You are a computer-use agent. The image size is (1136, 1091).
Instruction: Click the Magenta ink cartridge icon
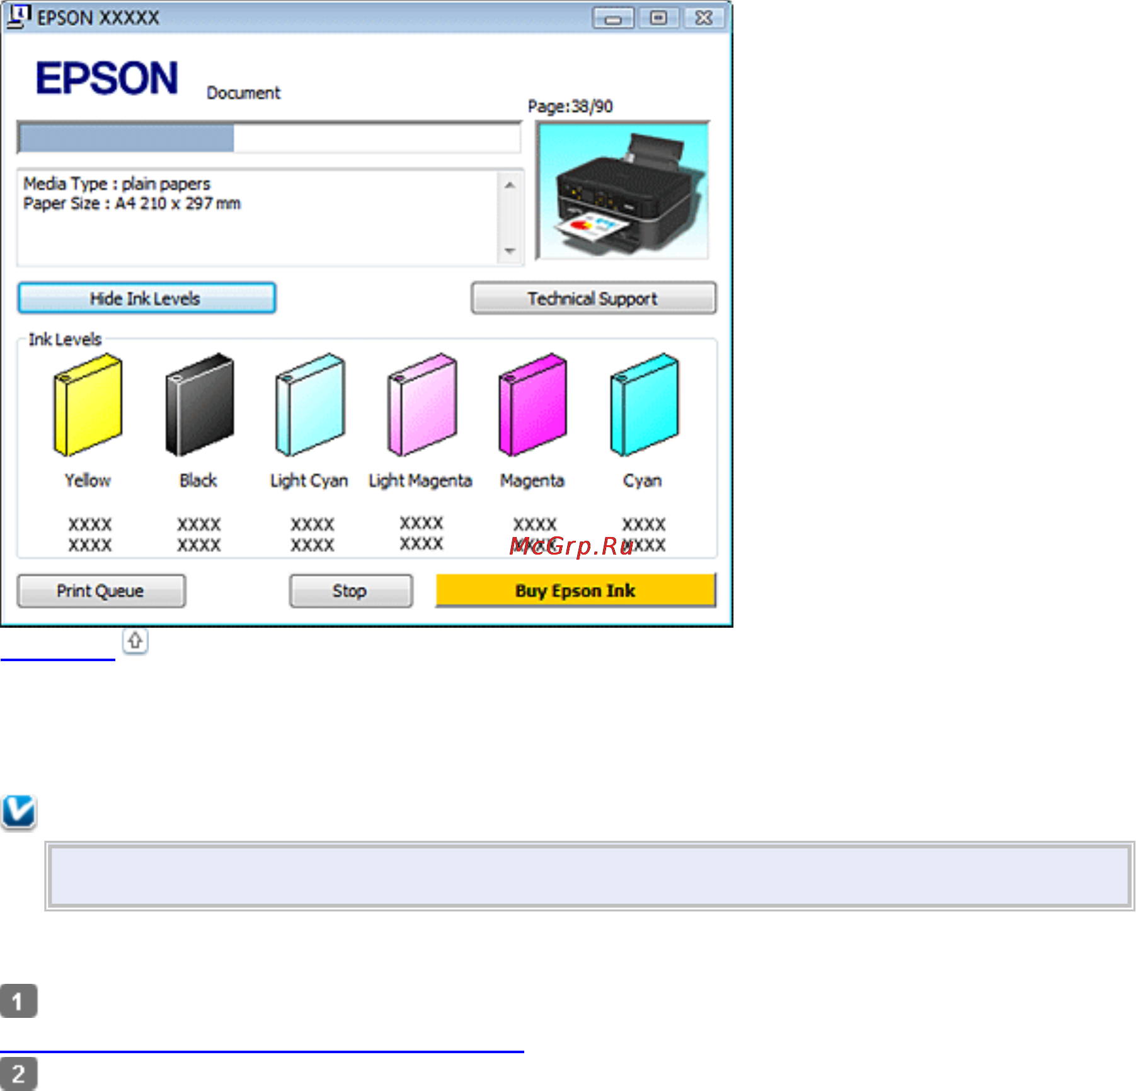(533, 405)
